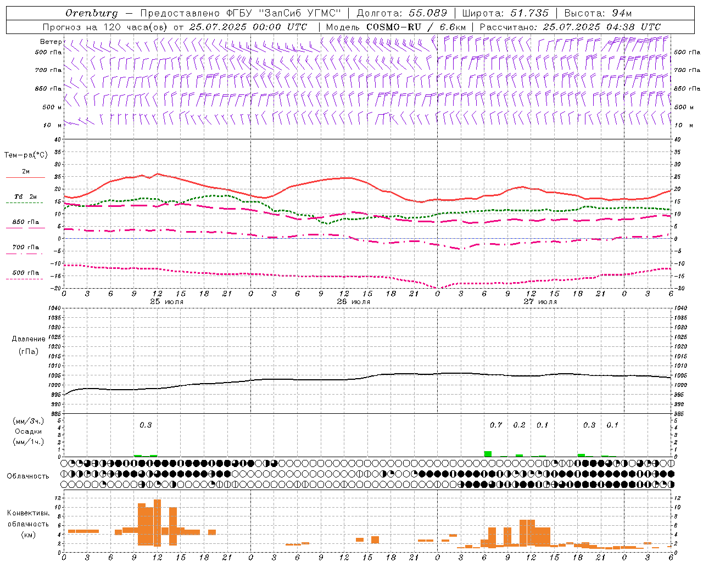Click the 25 июля date label
Image resolution: width=703 pixels, height=562 pixels.
pyautogui.click(x=167, y=302)
